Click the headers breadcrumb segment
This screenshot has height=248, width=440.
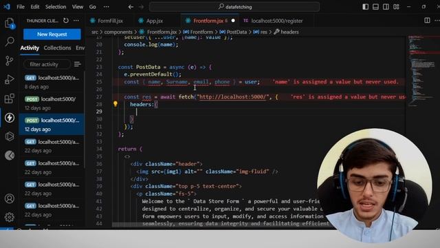coord(287,32)
